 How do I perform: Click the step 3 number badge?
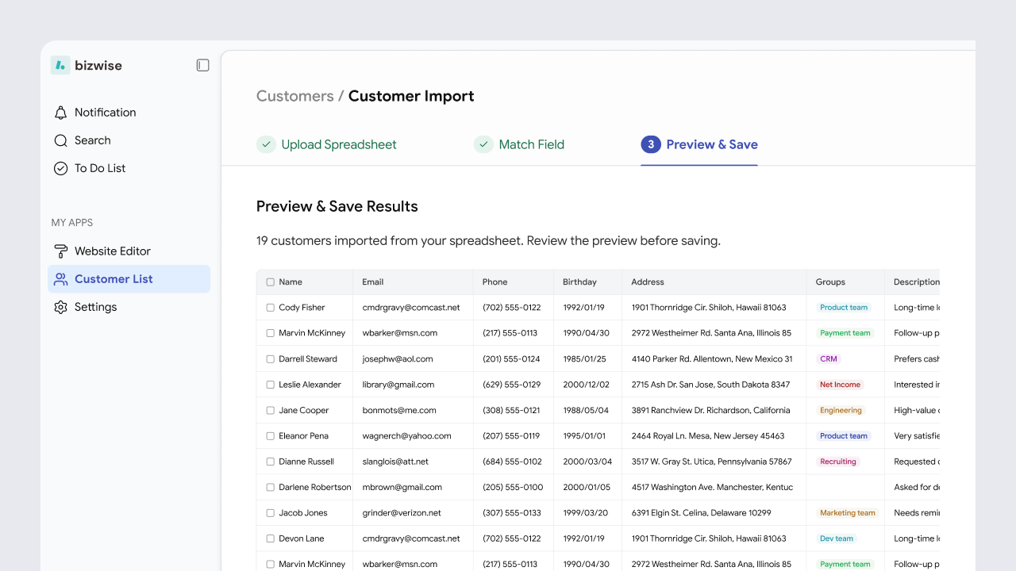pos(651,144)
